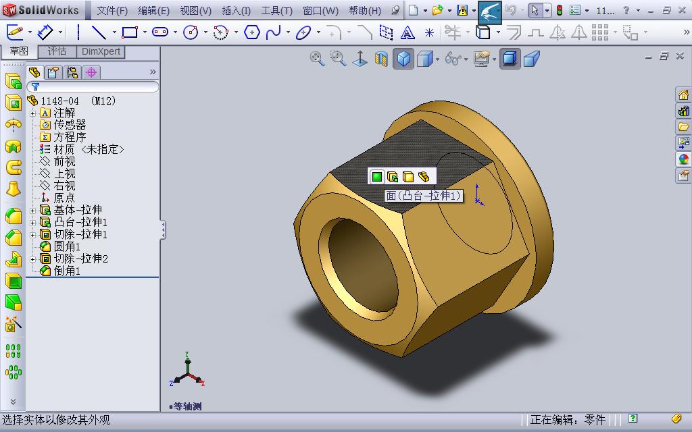This screenshot has height=432, width=692.
Task: Open the 插入(I) menu
Action: (236, 11)
